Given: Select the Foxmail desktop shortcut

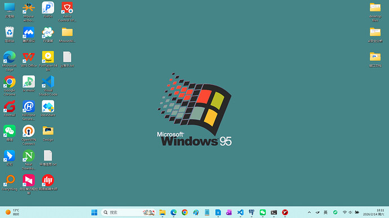Looking at the screenshot, I should point(10,108).
